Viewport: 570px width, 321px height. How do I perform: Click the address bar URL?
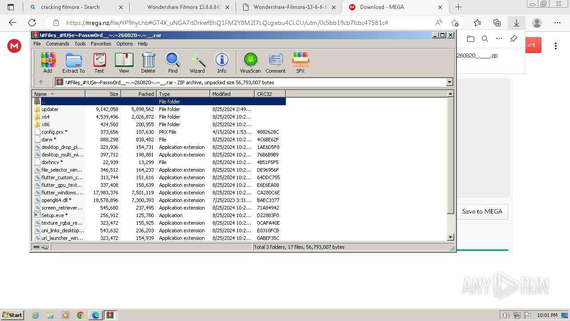tap(227, 23)
